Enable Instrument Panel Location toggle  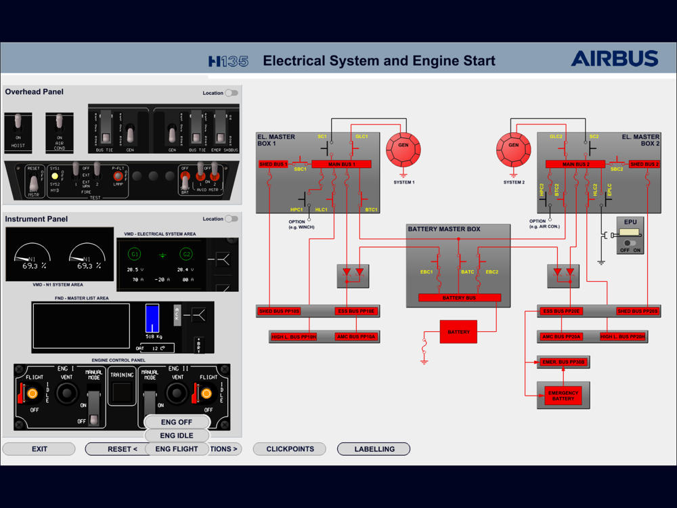(232, 219)
